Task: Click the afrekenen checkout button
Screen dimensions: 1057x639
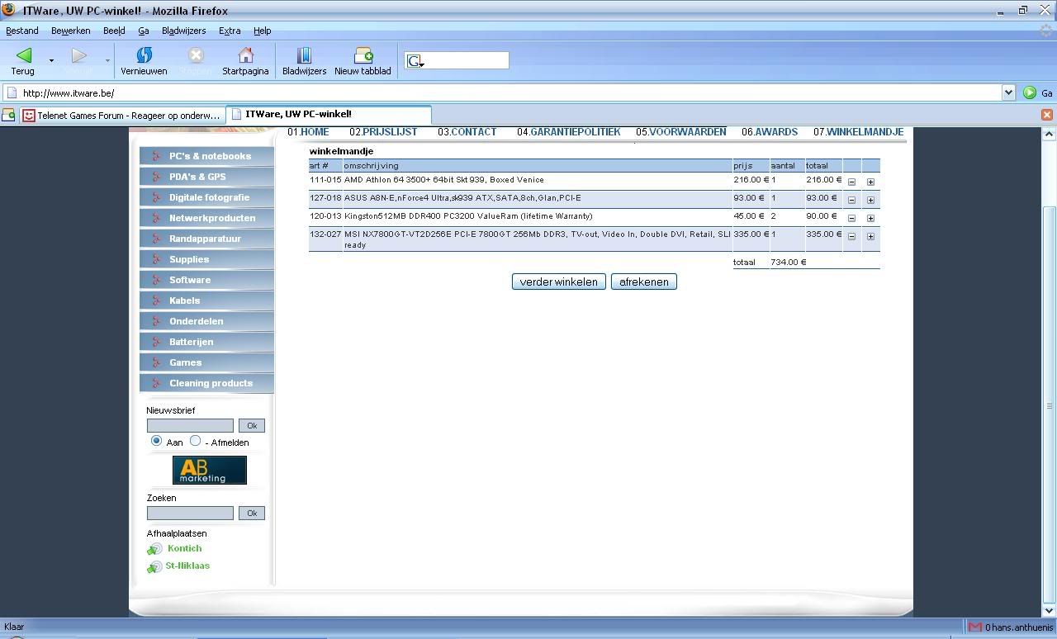Action: tap(644, 282)
